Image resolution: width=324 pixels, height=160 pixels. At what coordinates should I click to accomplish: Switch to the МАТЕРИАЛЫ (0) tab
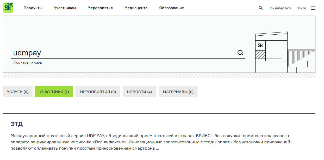[178, 92]
